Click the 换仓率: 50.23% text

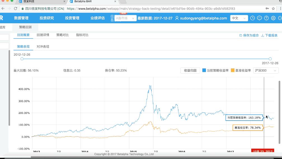pyautogui.click(x=116, y=70)
